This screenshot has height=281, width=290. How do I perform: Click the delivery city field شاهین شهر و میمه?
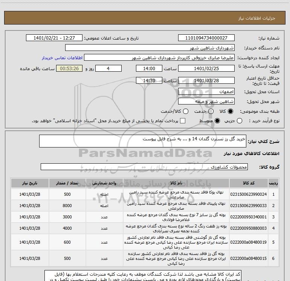[206, 101]
